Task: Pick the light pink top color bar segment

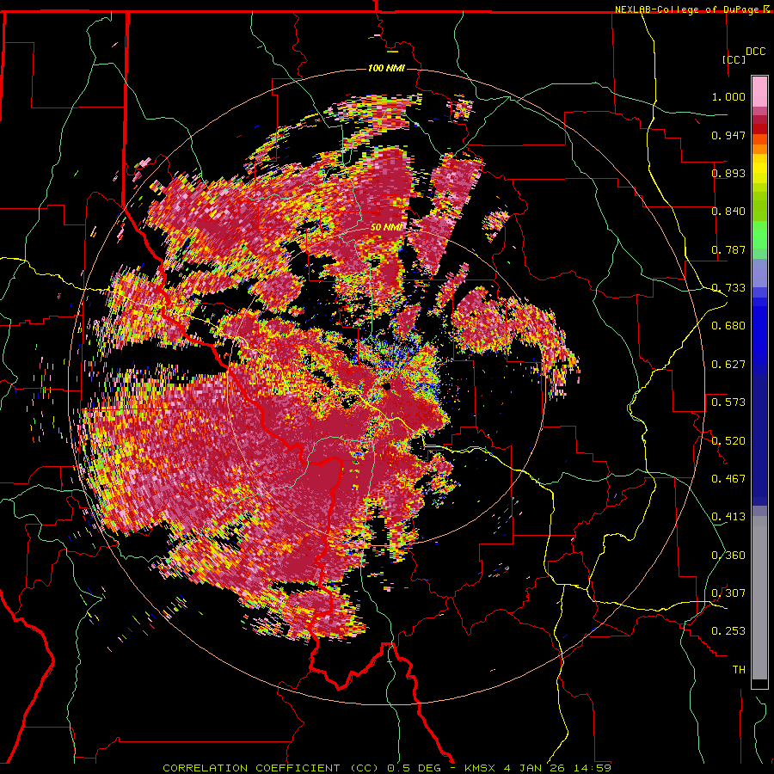Action: 759,92
